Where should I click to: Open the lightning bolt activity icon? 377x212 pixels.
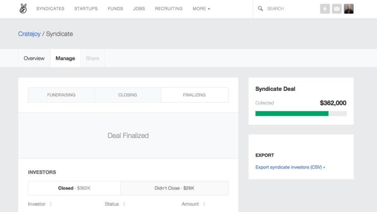tap(325, 9)
